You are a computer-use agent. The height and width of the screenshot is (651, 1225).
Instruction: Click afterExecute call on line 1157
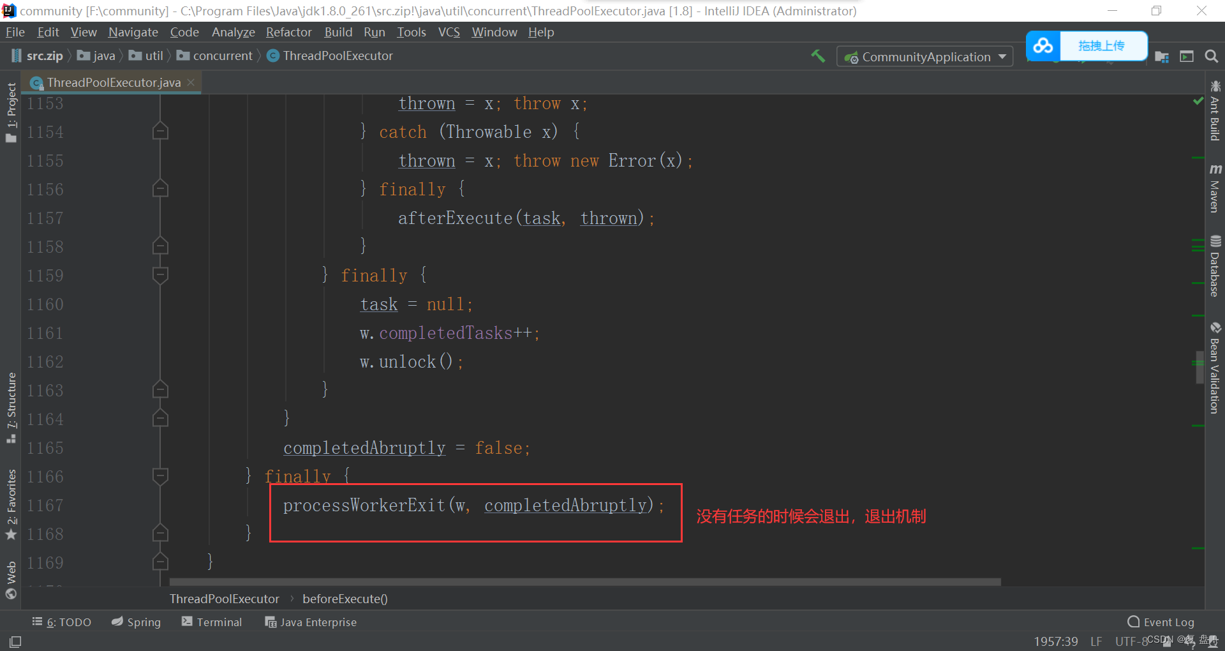pos(456,218)
